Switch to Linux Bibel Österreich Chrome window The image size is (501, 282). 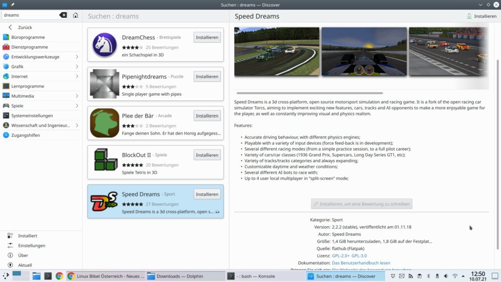[106, 276]
